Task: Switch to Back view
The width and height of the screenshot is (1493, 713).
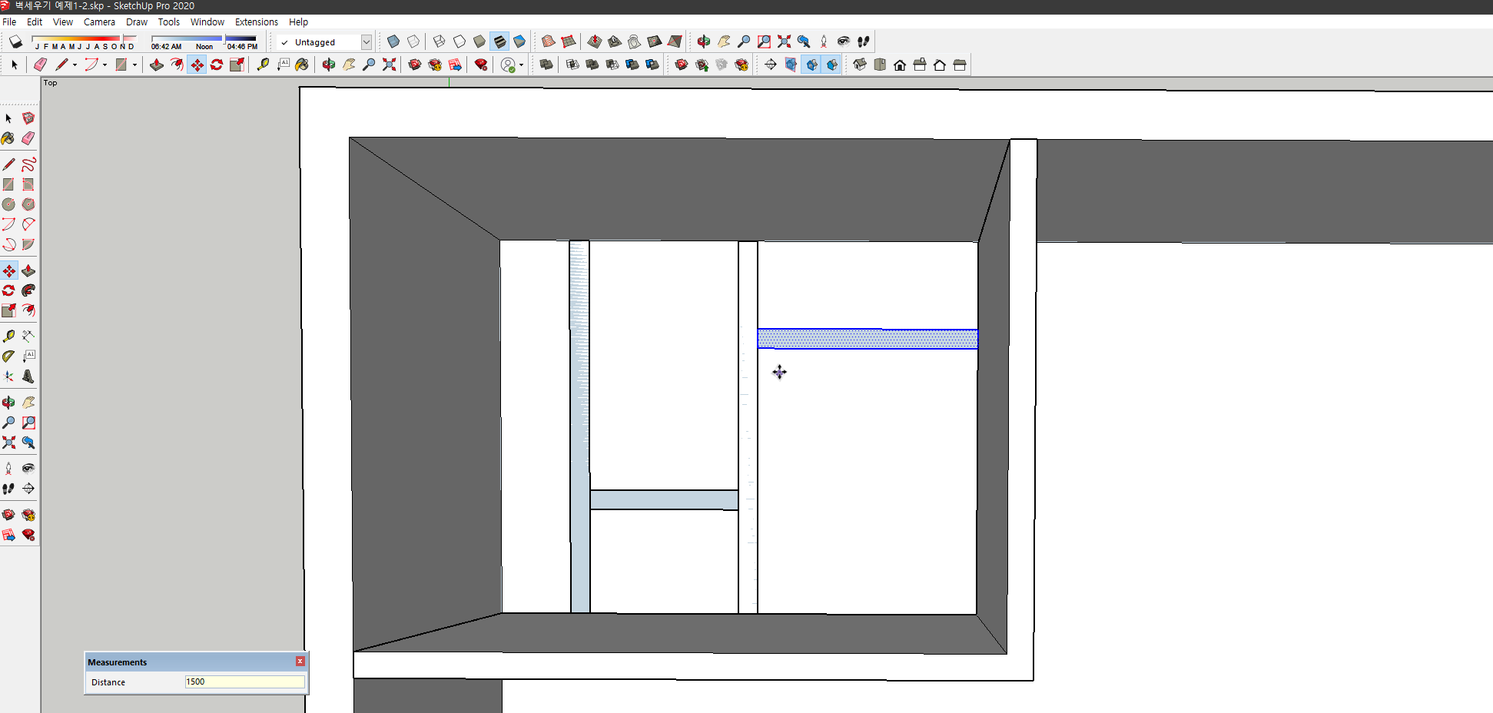Action: [x=940, y=65]
